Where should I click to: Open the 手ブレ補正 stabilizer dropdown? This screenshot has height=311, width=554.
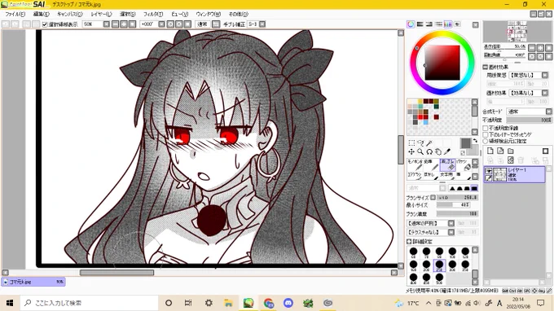point(262,24)
